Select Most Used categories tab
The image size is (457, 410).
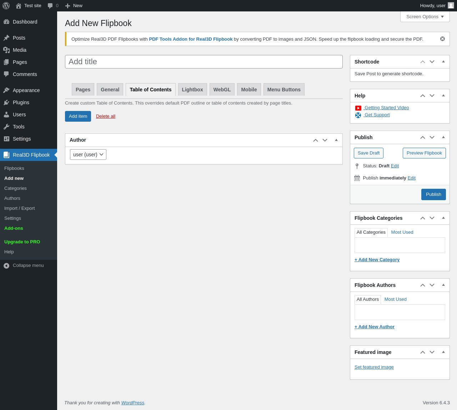point(402,232)
